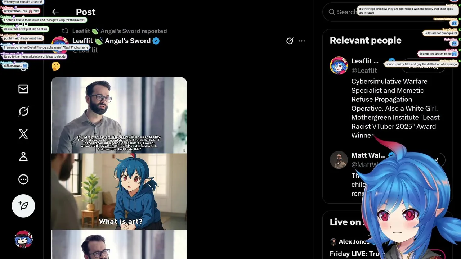Image resolution: width=461 pixels, height=259 pixels.
Task: Click the compose post feather button
Action: click(x=23, y=206)
